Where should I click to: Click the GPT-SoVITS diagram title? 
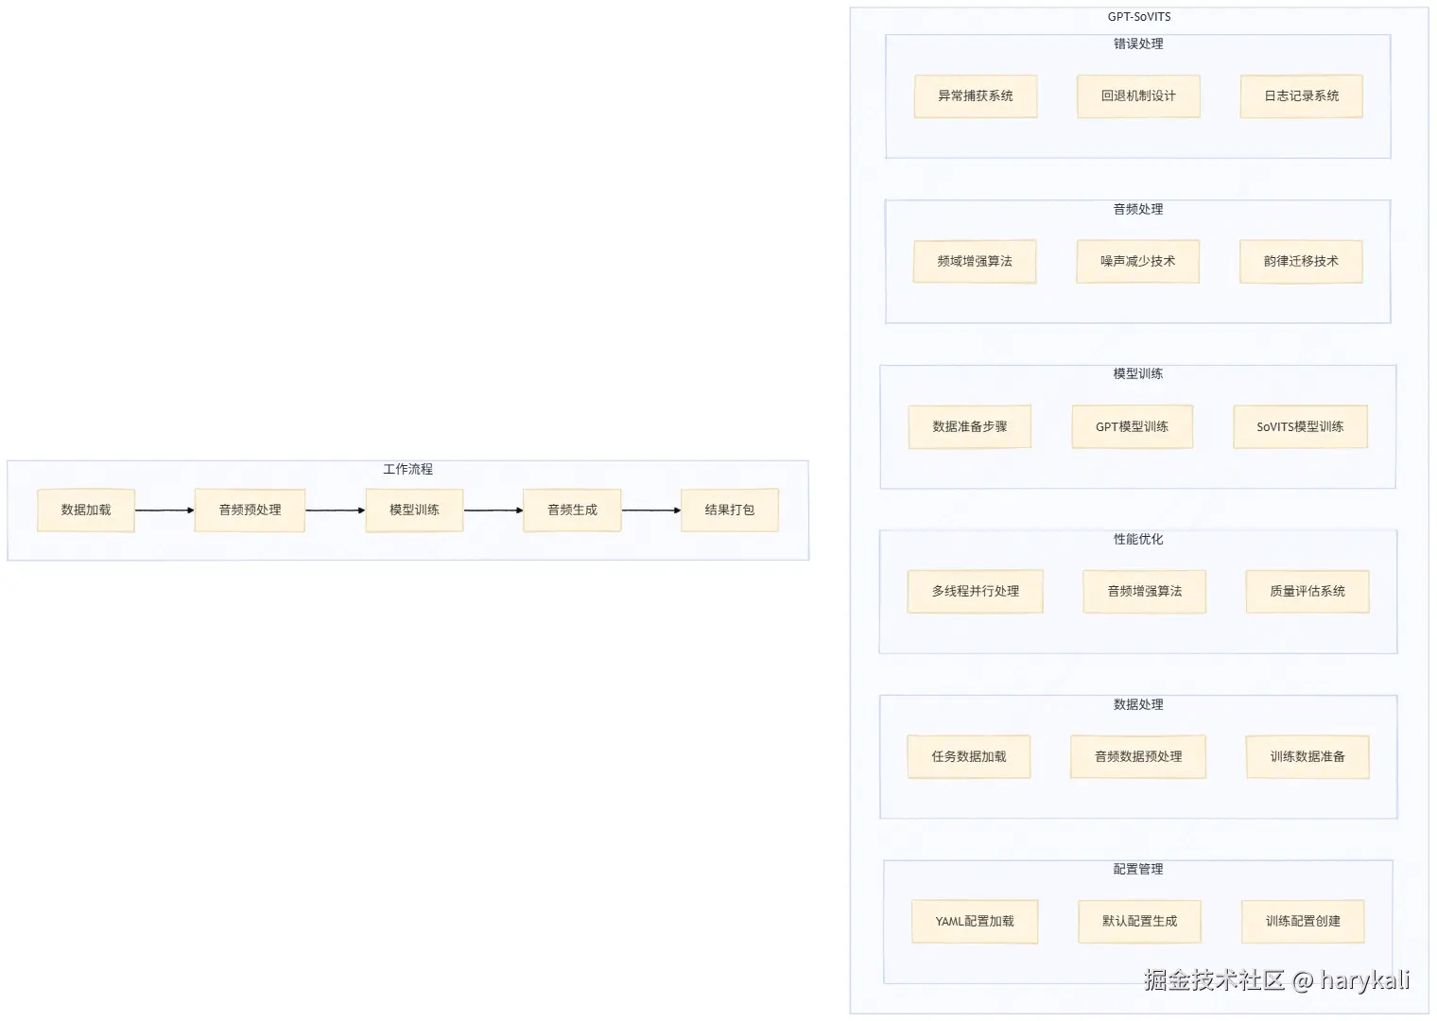(1139, 17)
